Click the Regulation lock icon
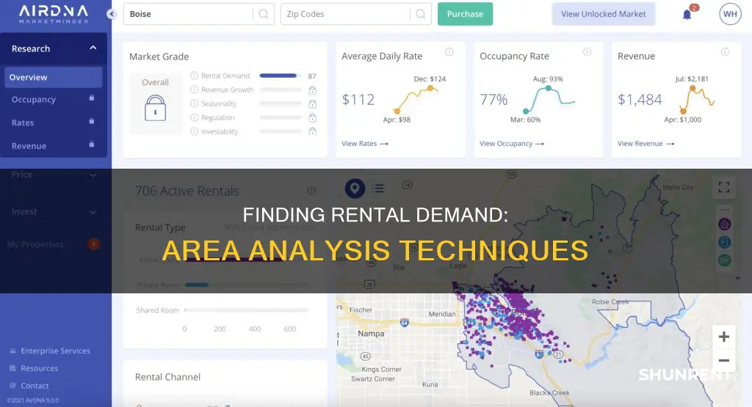The width and height of the screenshot is (752, 407). pos(312,118)
